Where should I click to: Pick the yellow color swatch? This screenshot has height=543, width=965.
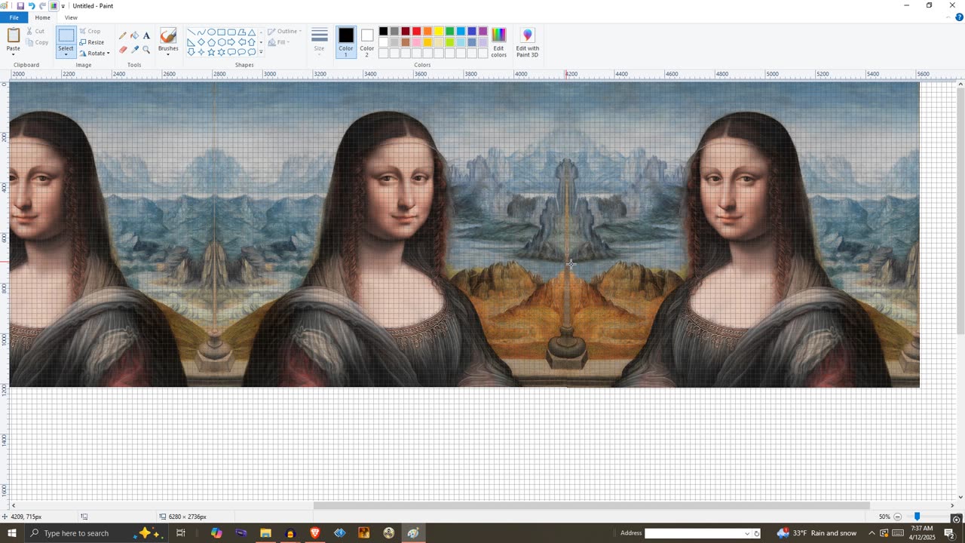[439, 31]
